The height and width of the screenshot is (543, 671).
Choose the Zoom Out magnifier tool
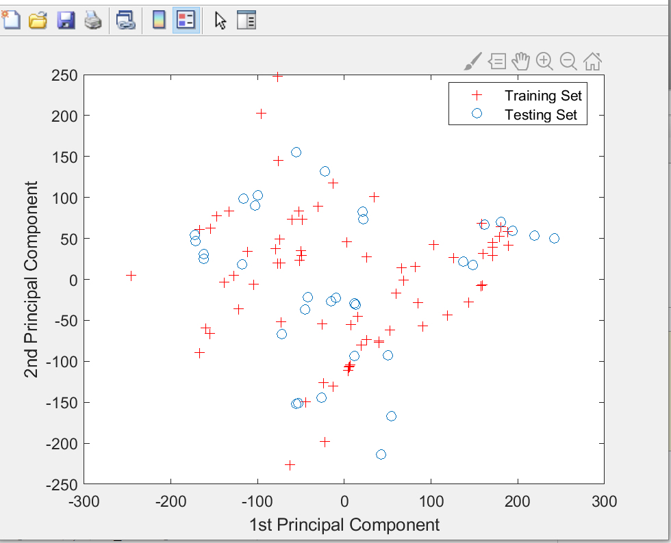pos(568,61)
